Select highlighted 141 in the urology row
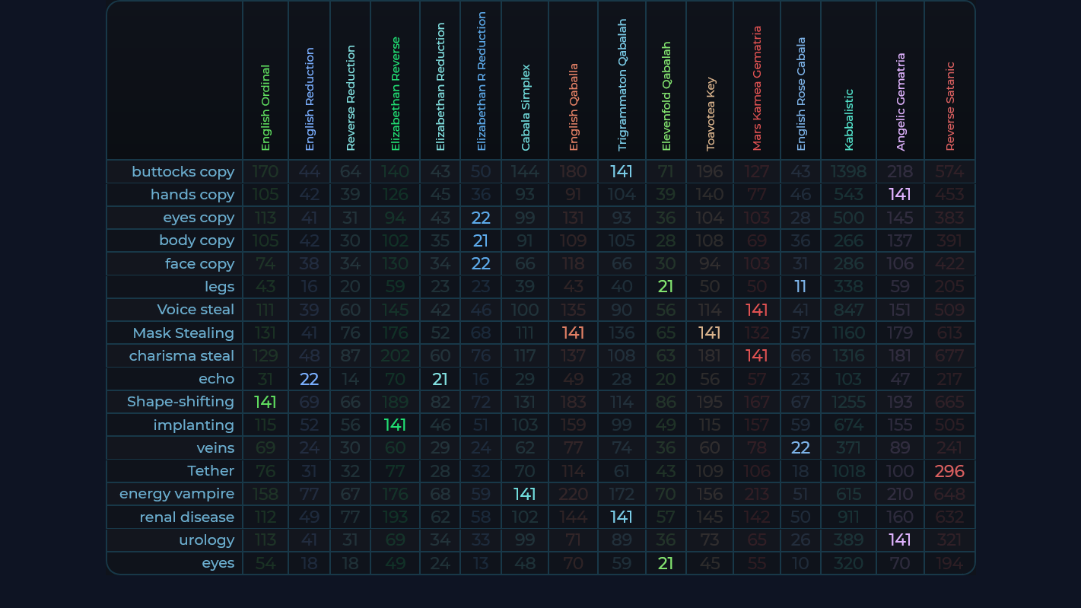 tap(900, 540)
